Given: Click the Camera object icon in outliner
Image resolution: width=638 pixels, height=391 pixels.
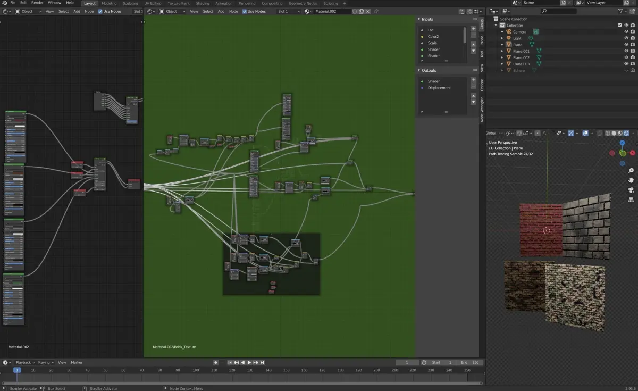Looking at the screenshot, I should tap(508, 32).
